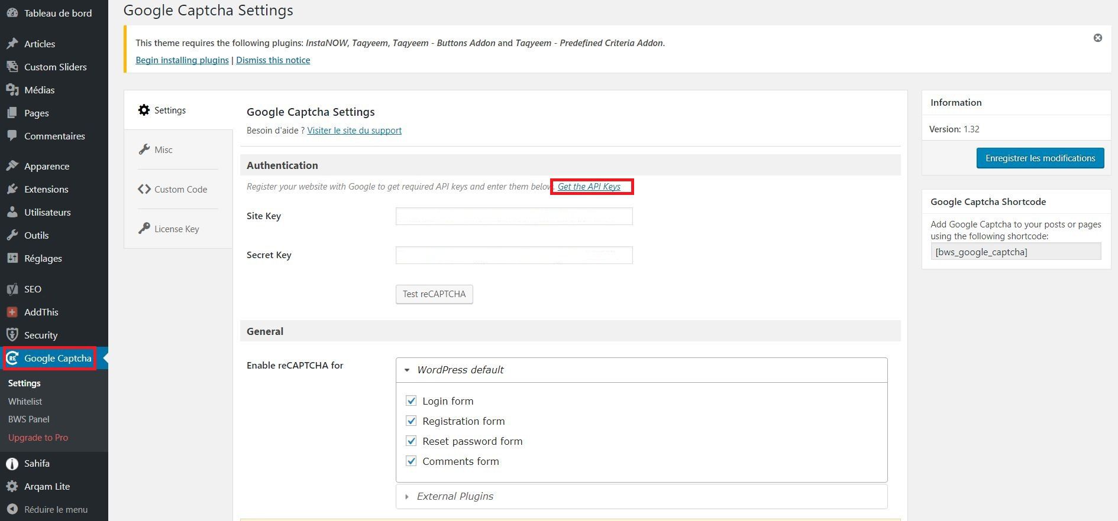Click the Enable reCAPTCHA for label
Image resolution: width=1118 pixels, height=521 pixels.
295,365
